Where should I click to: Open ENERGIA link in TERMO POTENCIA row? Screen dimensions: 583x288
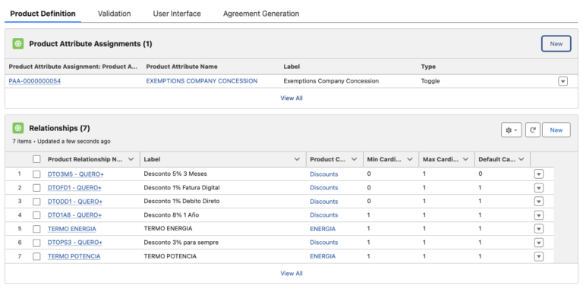coord(323,256)
